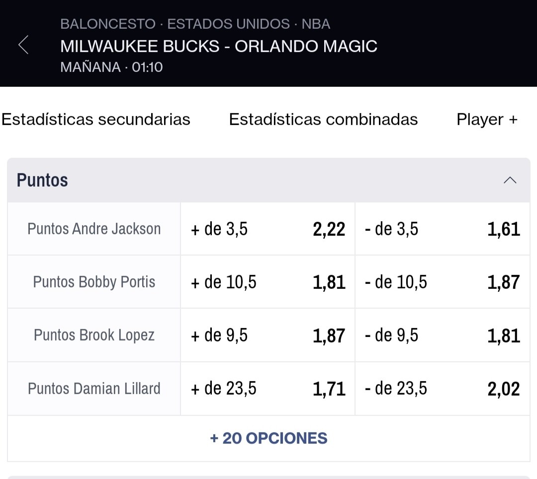Go back using the left arrow icon

click(23, 45)
